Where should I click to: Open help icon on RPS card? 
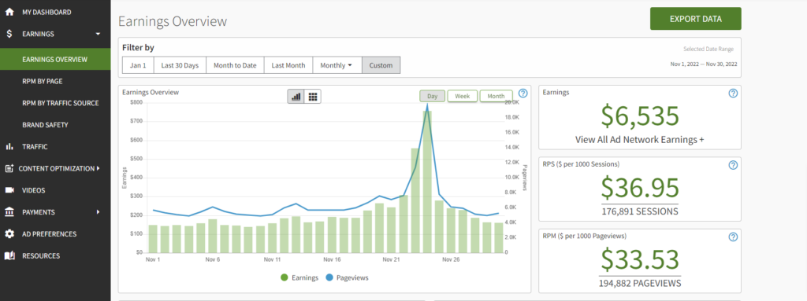[734, 165]
